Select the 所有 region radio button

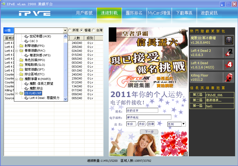70,30
